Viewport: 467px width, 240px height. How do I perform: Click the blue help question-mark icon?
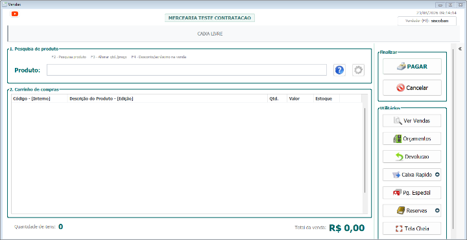pos(339,70)
